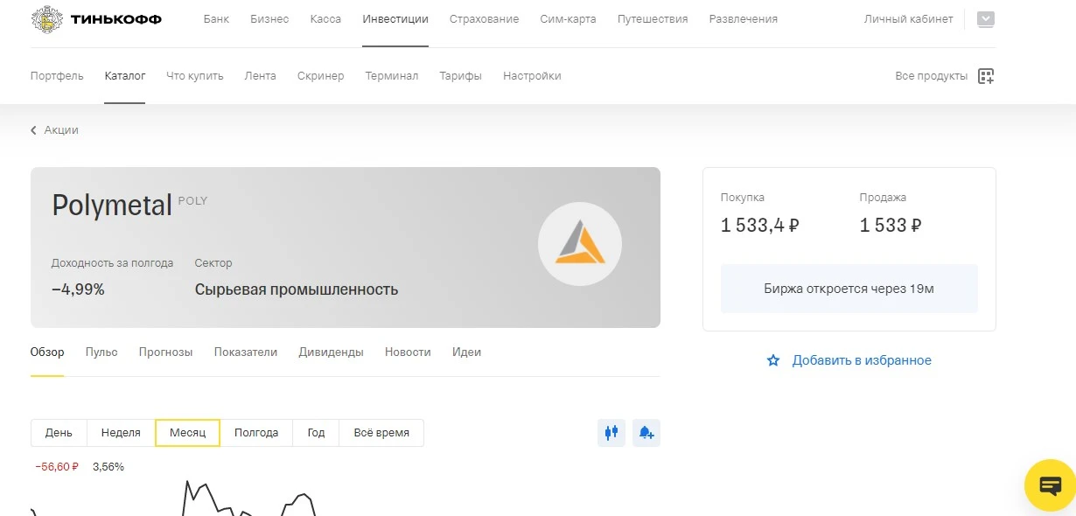Go to the Портфель tab
This screenshot has width=1076, height=516.
point(57,76)
